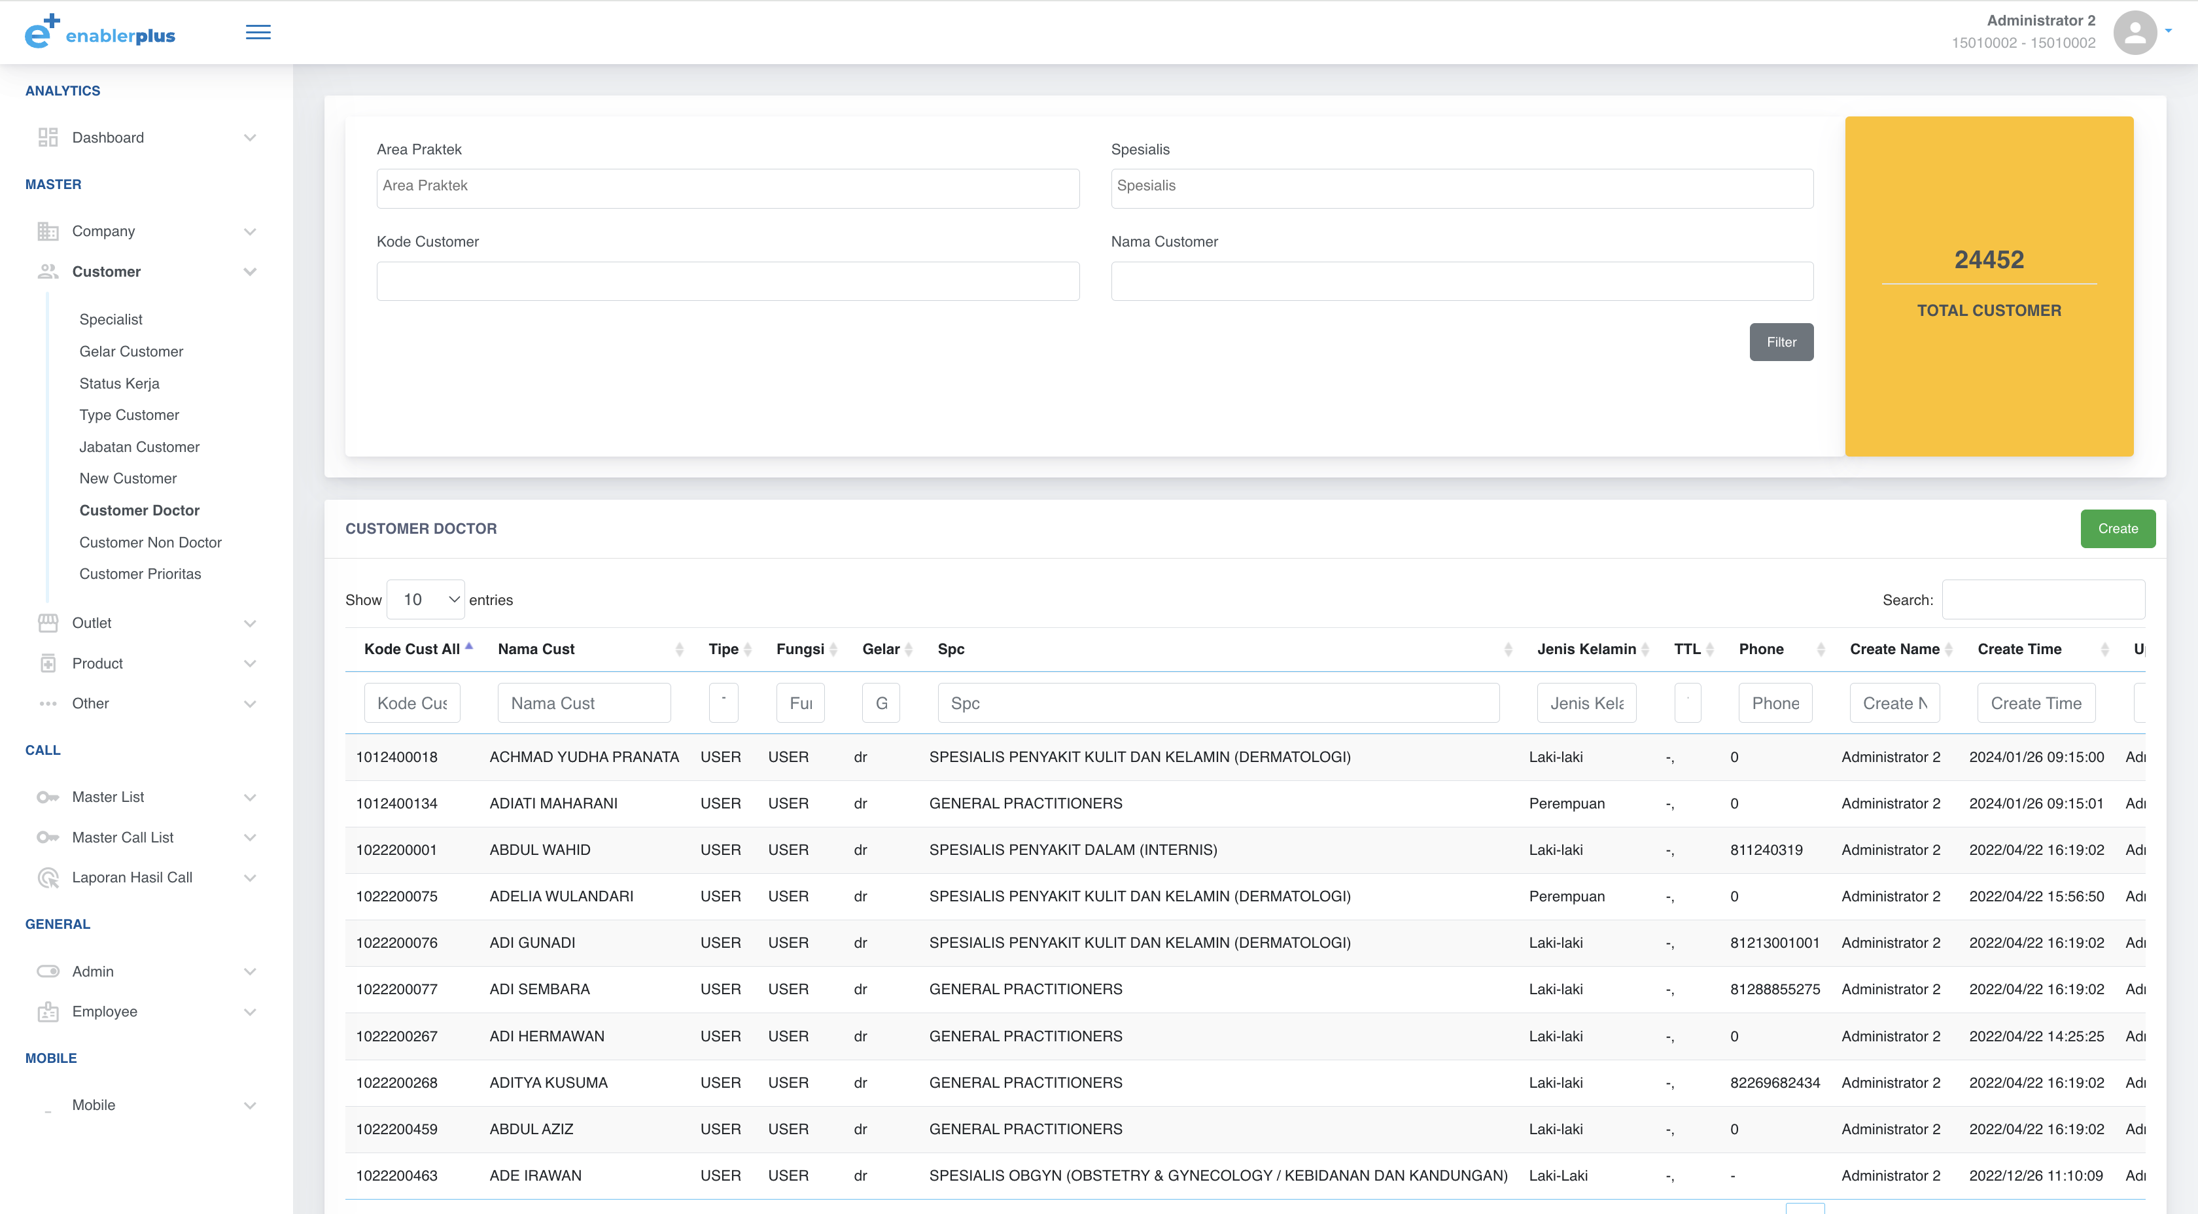The width and height of the screenshot is (2198, 1214).
Task: Open Jabatan Customer submenu item
Action: tap(139, 447)
